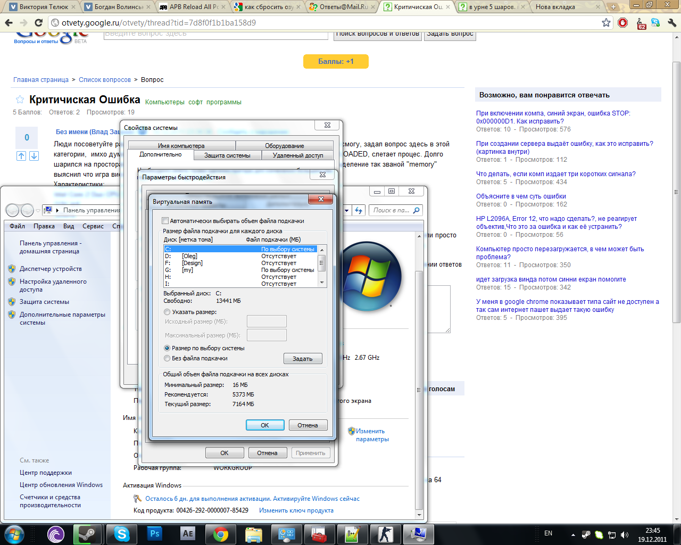Click the Adblock extension icon
Image resolution: width=681 pixels, height=545 pixels.
(x=623, y=23)
